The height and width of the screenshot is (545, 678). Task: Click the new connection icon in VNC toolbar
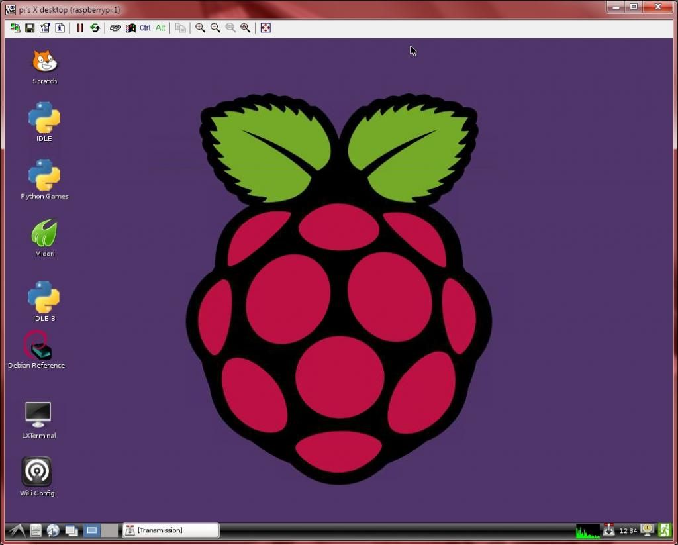15,28
